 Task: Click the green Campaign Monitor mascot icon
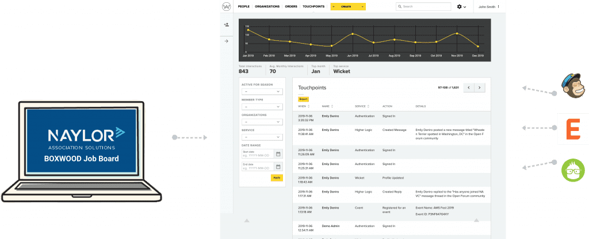coord(573,170)
